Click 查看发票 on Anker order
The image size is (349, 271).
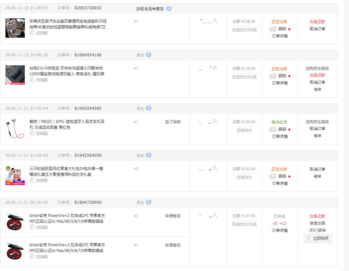click(317, 223)
